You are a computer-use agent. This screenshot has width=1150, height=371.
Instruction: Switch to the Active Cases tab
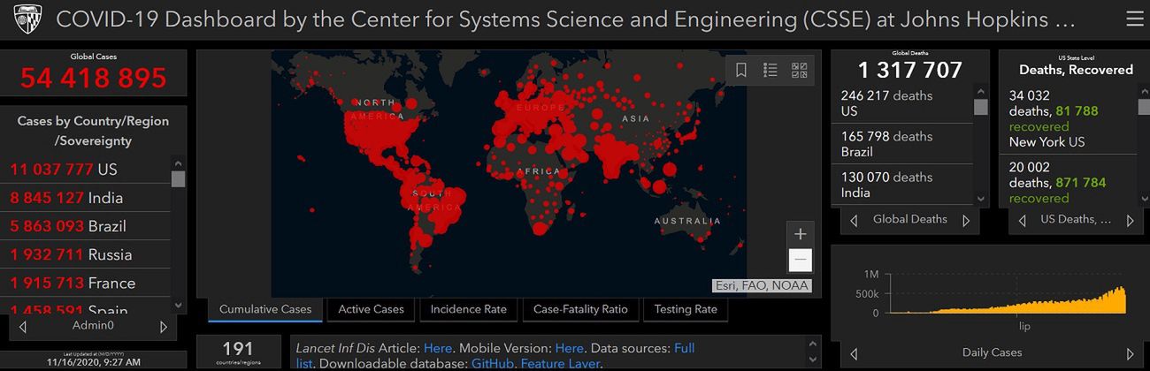[x=372, y=309]
